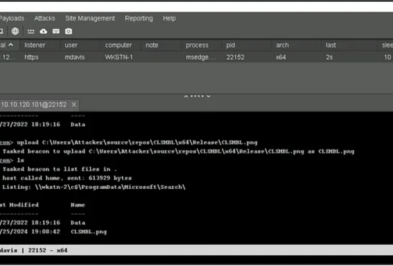Image resolution: width=393 pixels, height=266 pixels.
Task: Open credentials view via the dotted toolbar icon
Action: (x=31, y=31)
